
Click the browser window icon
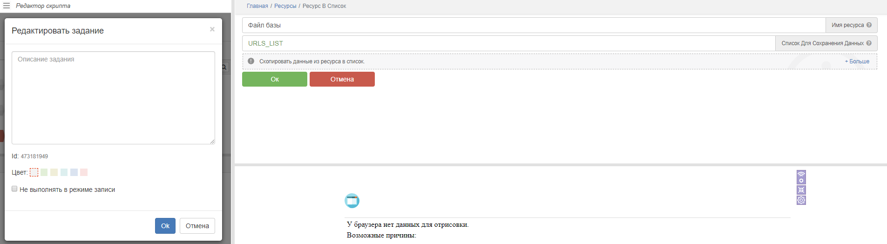[352, 201]
